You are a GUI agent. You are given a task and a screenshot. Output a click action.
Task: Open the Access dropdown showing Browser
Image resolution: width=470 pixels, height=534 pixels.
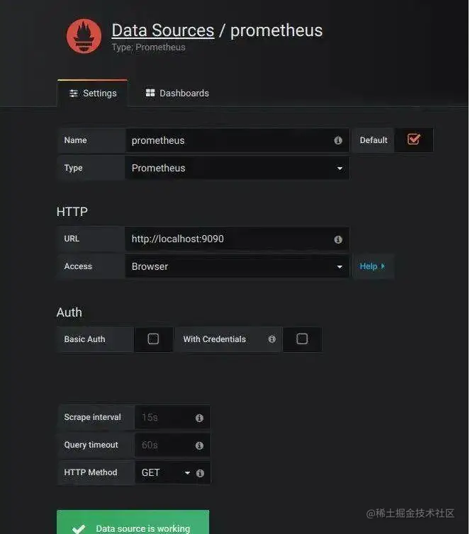pyautogui.click(x=237, y=266)
